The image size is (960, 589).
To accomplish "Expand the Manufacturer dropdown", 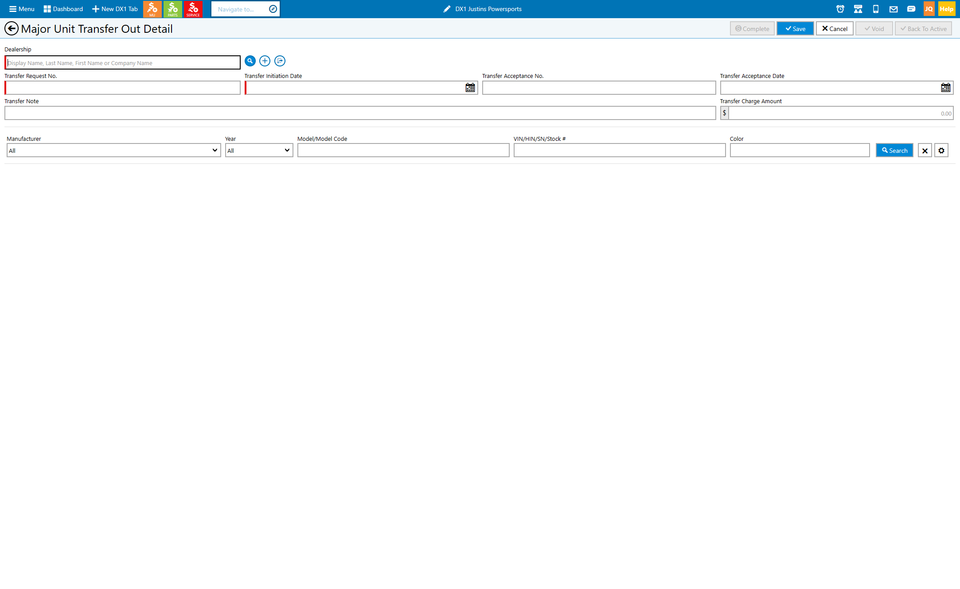I will point(114,151).
